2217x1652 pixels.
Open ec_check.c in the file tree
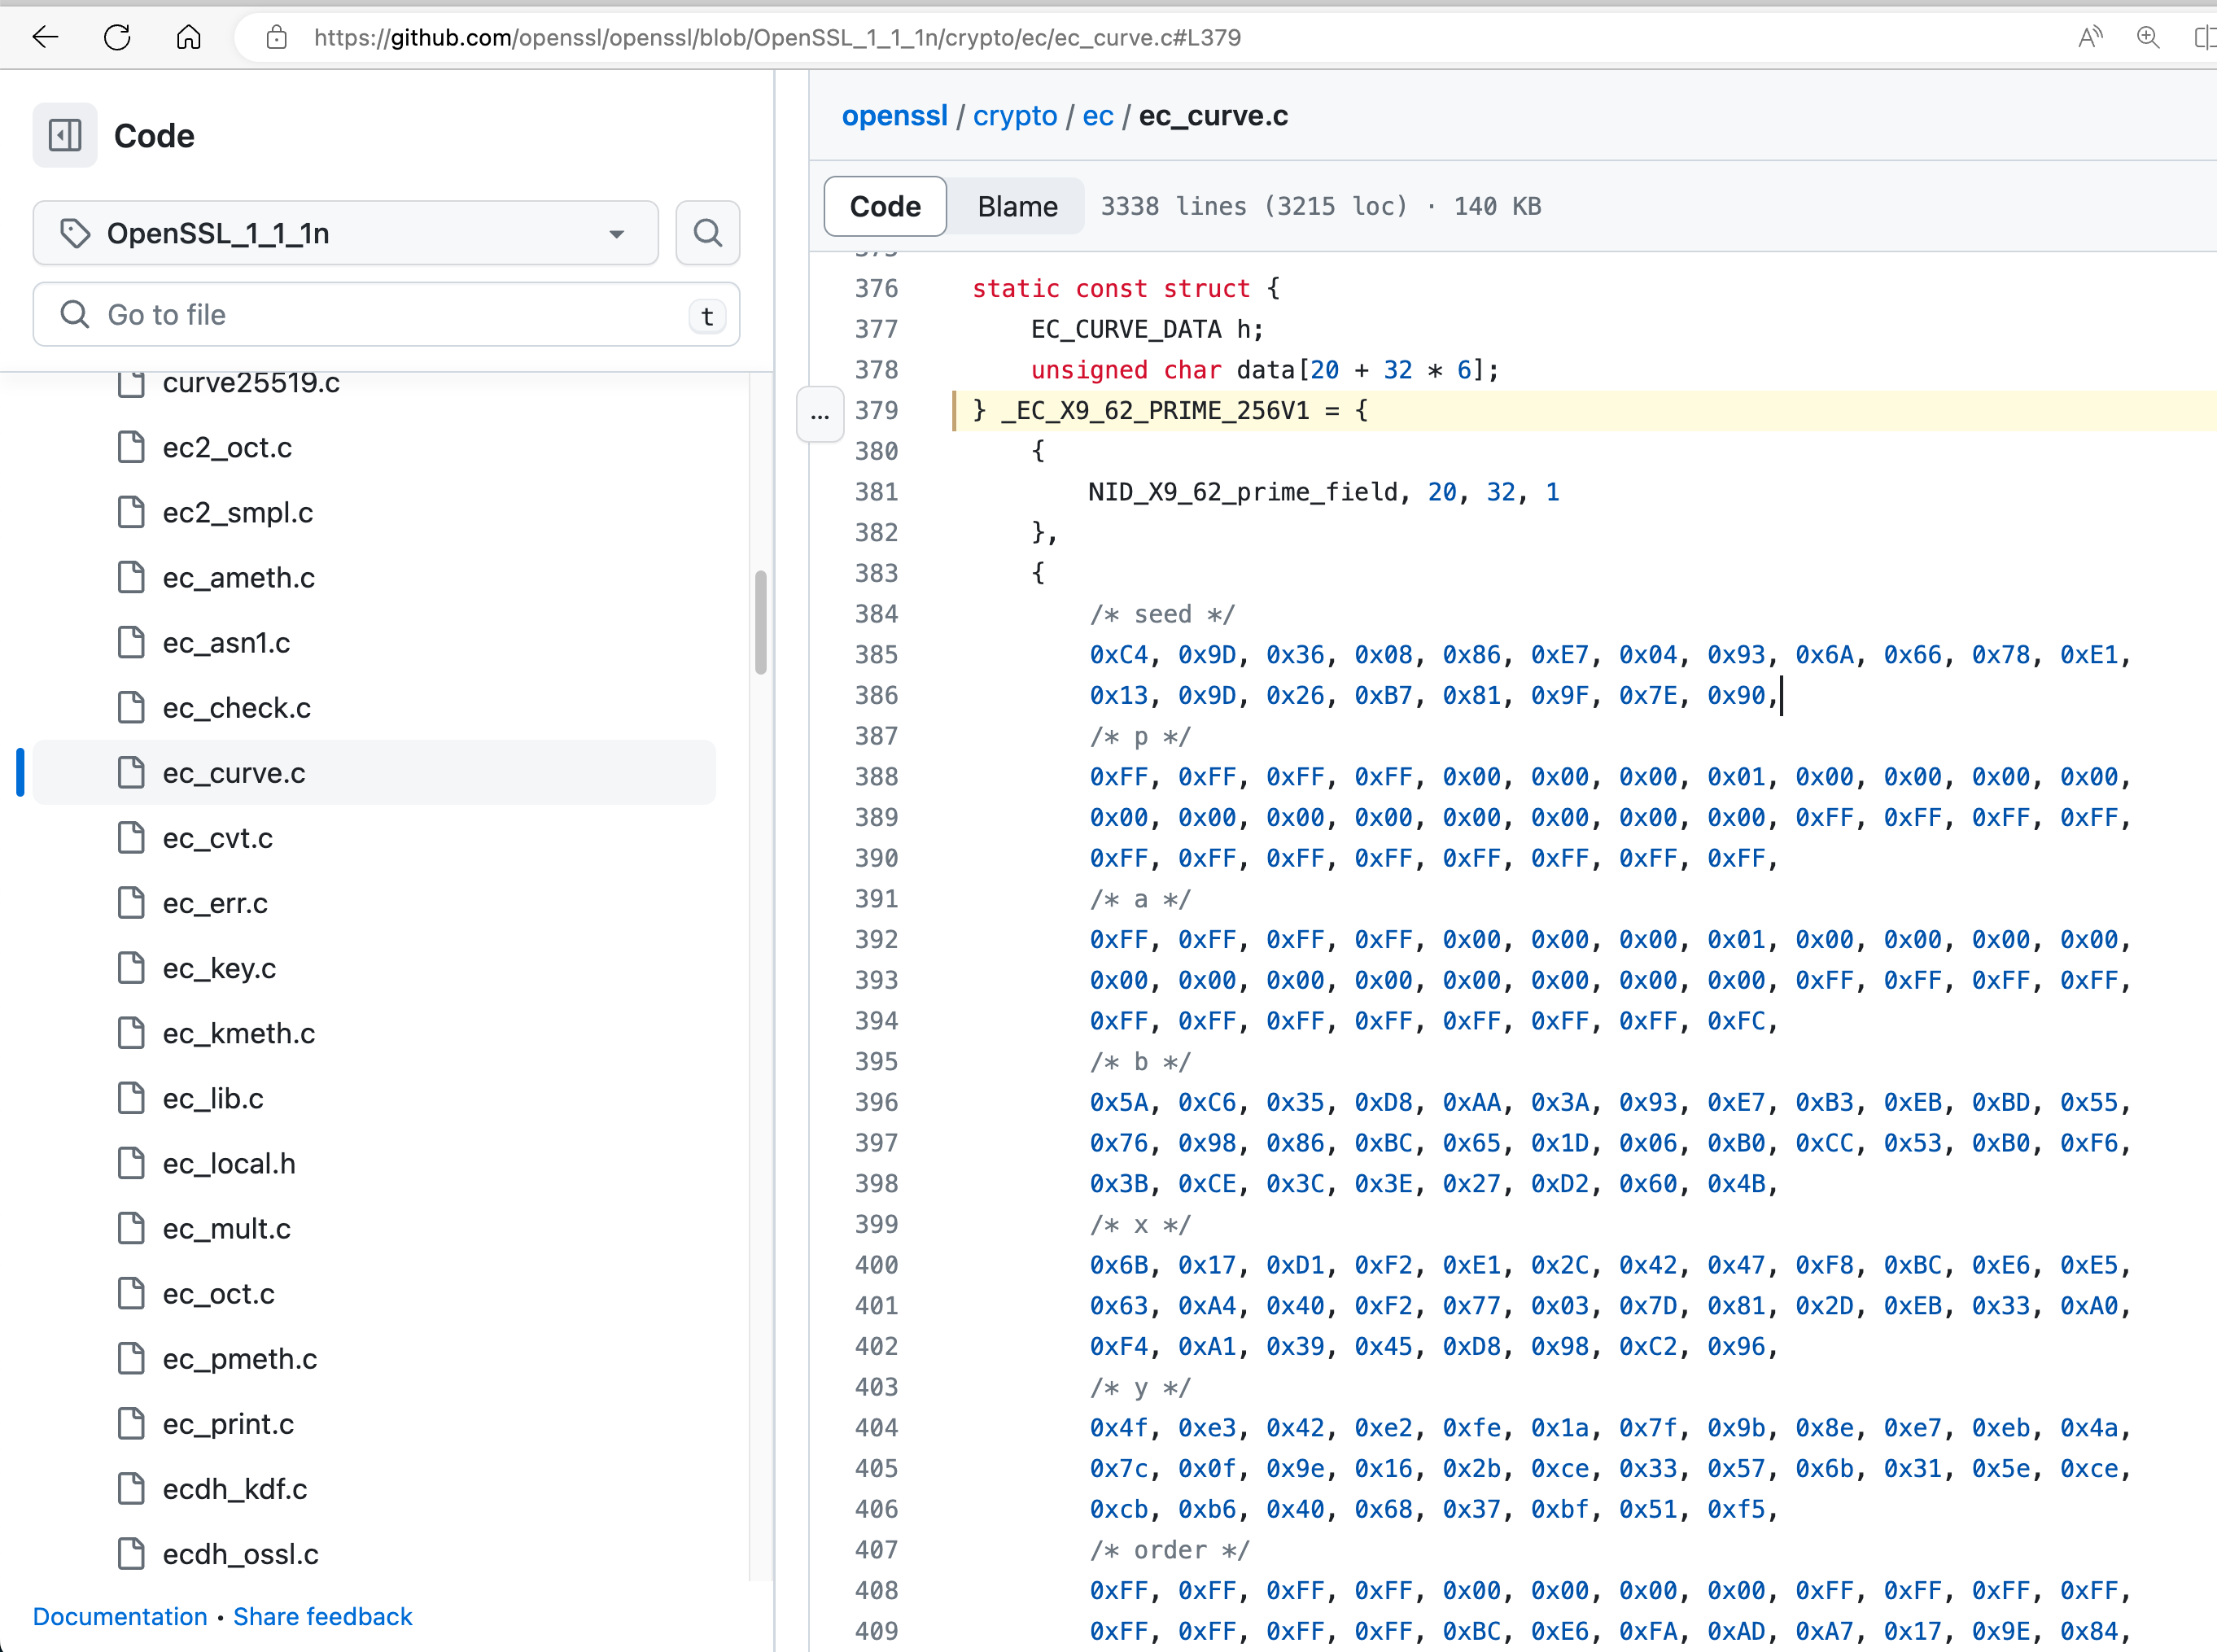pyautogui.click(x=237, y=707)
